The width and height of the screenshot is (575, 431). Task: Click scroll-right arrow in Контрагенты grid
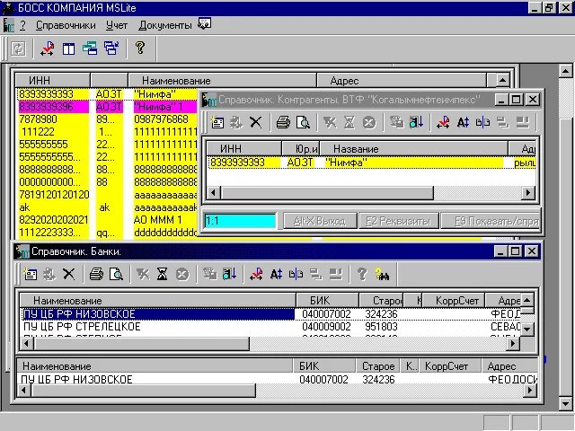pyautogui.click(x=527, y=192)
